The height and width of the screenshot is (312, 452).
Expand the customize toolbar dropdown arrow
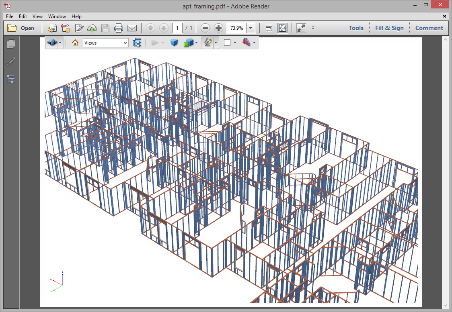pos(313,28)
